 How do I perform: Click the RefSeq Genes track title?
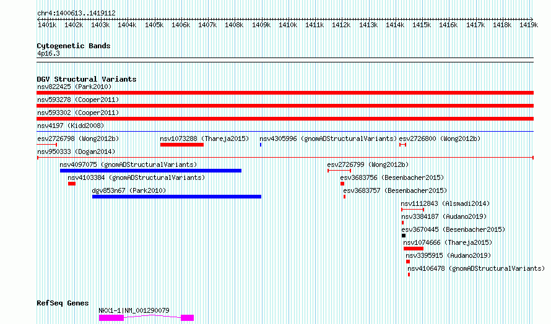[63, 304]
